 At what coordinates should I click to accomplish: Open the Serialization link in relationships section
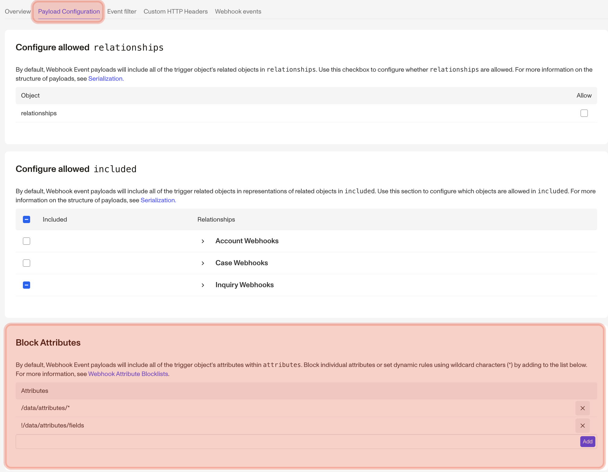click(105, 79)
